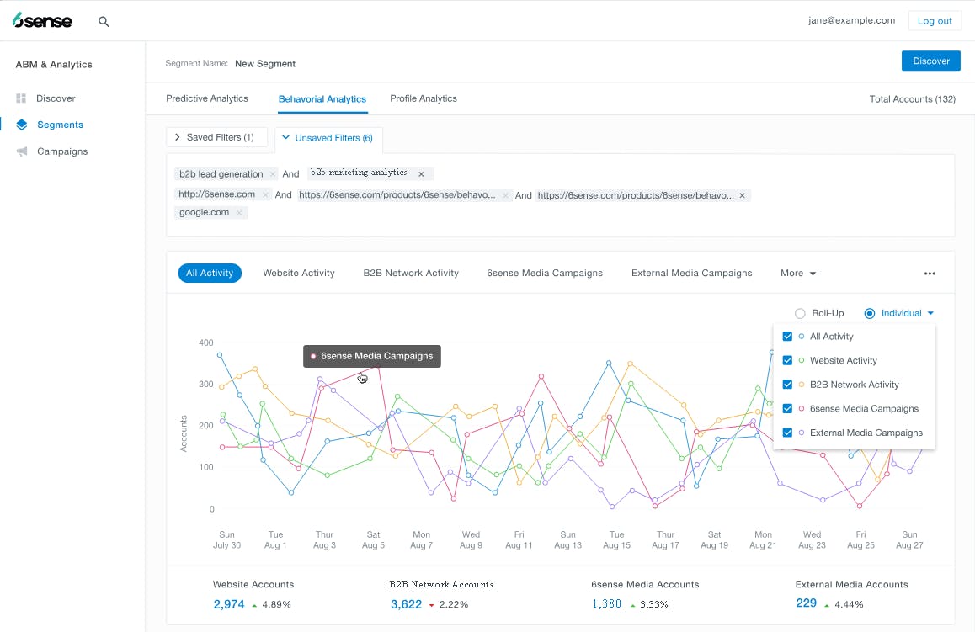Click the search magnifier icon

(x=104, y=22)
